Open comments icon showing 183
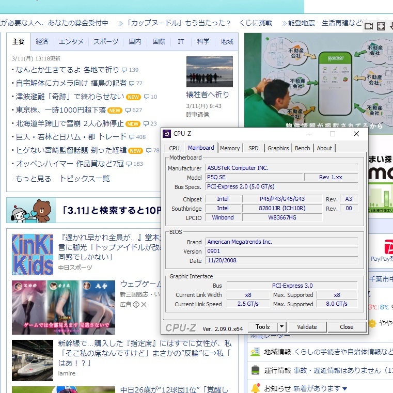 point(129,164)
